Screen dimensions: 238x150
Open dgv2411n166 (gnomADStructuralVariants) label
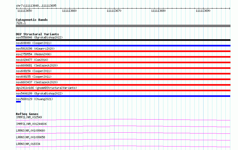click(x=47, y=88)
